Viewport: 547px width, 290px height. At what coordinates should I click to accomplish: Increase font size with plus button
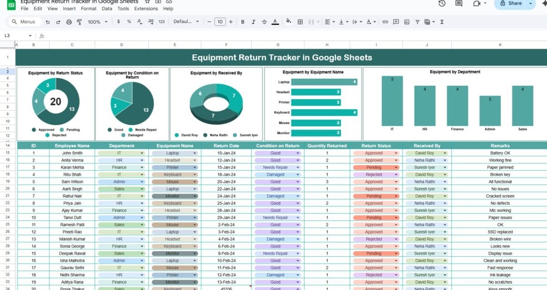tap(231, 22)
